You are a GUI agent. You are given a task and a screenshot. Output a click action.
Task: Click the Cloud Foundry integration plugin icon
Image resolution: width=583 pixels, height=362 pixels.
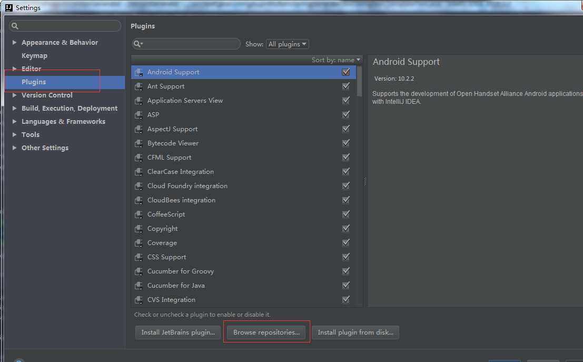point(139,185)
